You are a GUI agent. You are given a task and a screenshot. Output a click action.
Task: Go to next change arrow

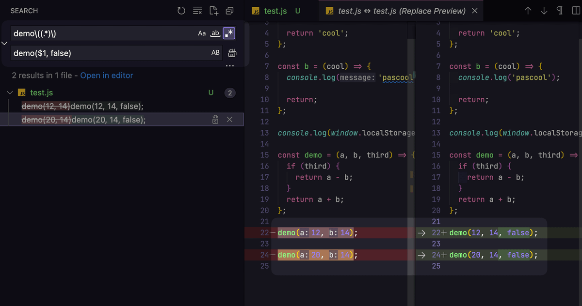(544, 11)
